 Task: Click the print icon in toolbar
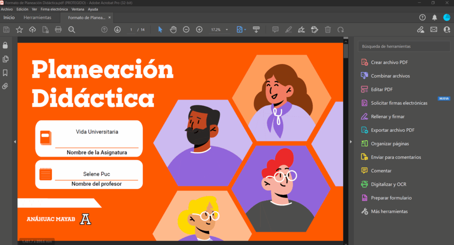coord(58,29)
